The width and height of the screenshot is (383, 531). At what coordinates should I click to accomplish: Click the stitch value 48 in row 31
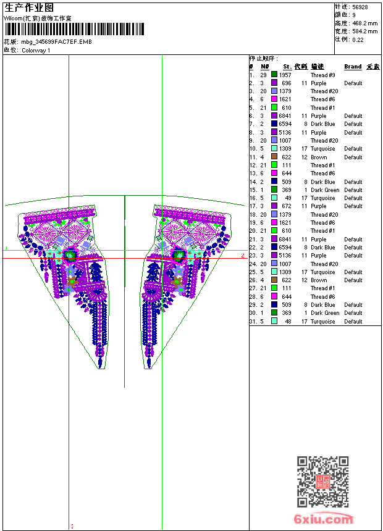[x=288, y=322]
